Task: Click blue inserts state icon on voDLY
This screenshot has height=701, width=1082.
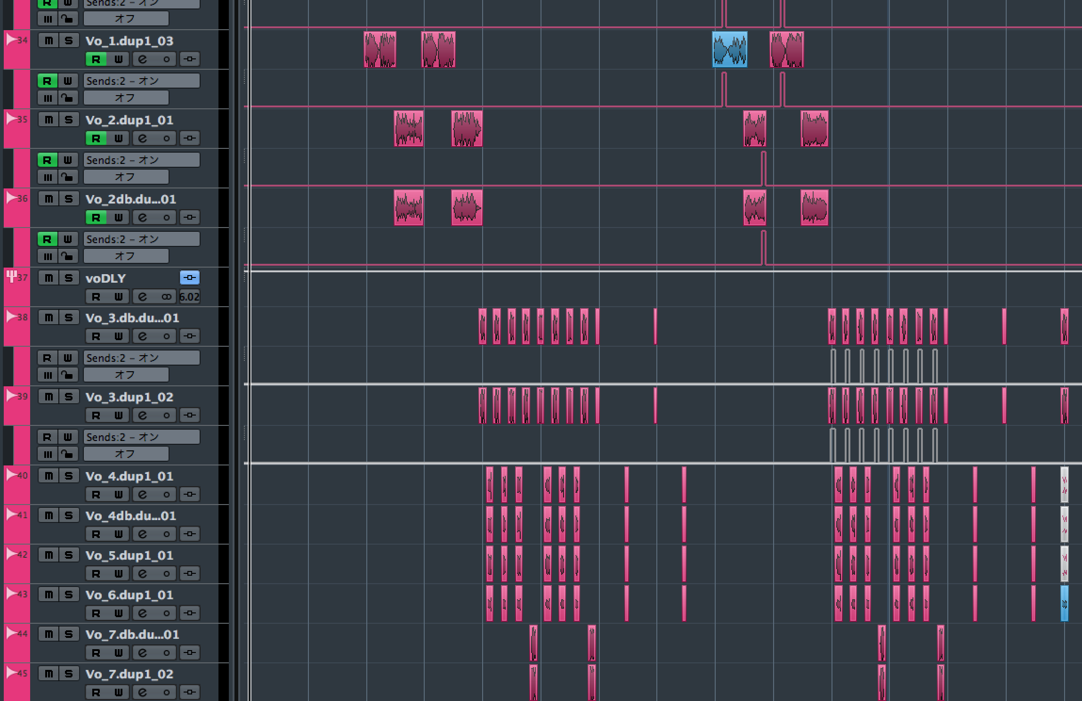Action: (190, 277)
